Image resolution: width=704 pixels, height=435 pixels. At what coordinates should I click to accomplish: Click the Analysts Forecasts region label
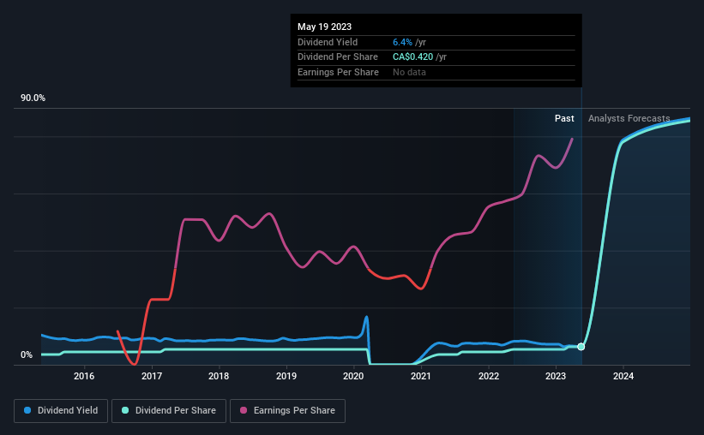click(x=629, y=118)
